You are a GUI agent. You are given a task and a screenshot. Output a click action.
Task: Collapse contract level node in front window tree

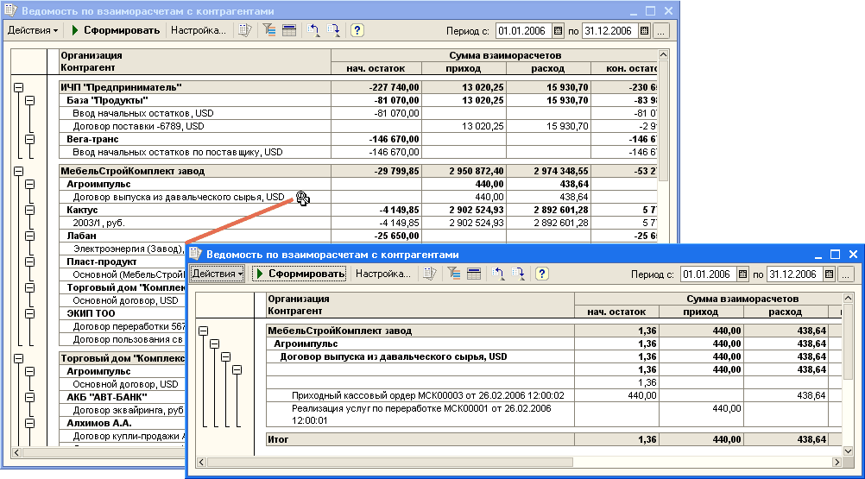pyautogui.click(x=225, y=357)
